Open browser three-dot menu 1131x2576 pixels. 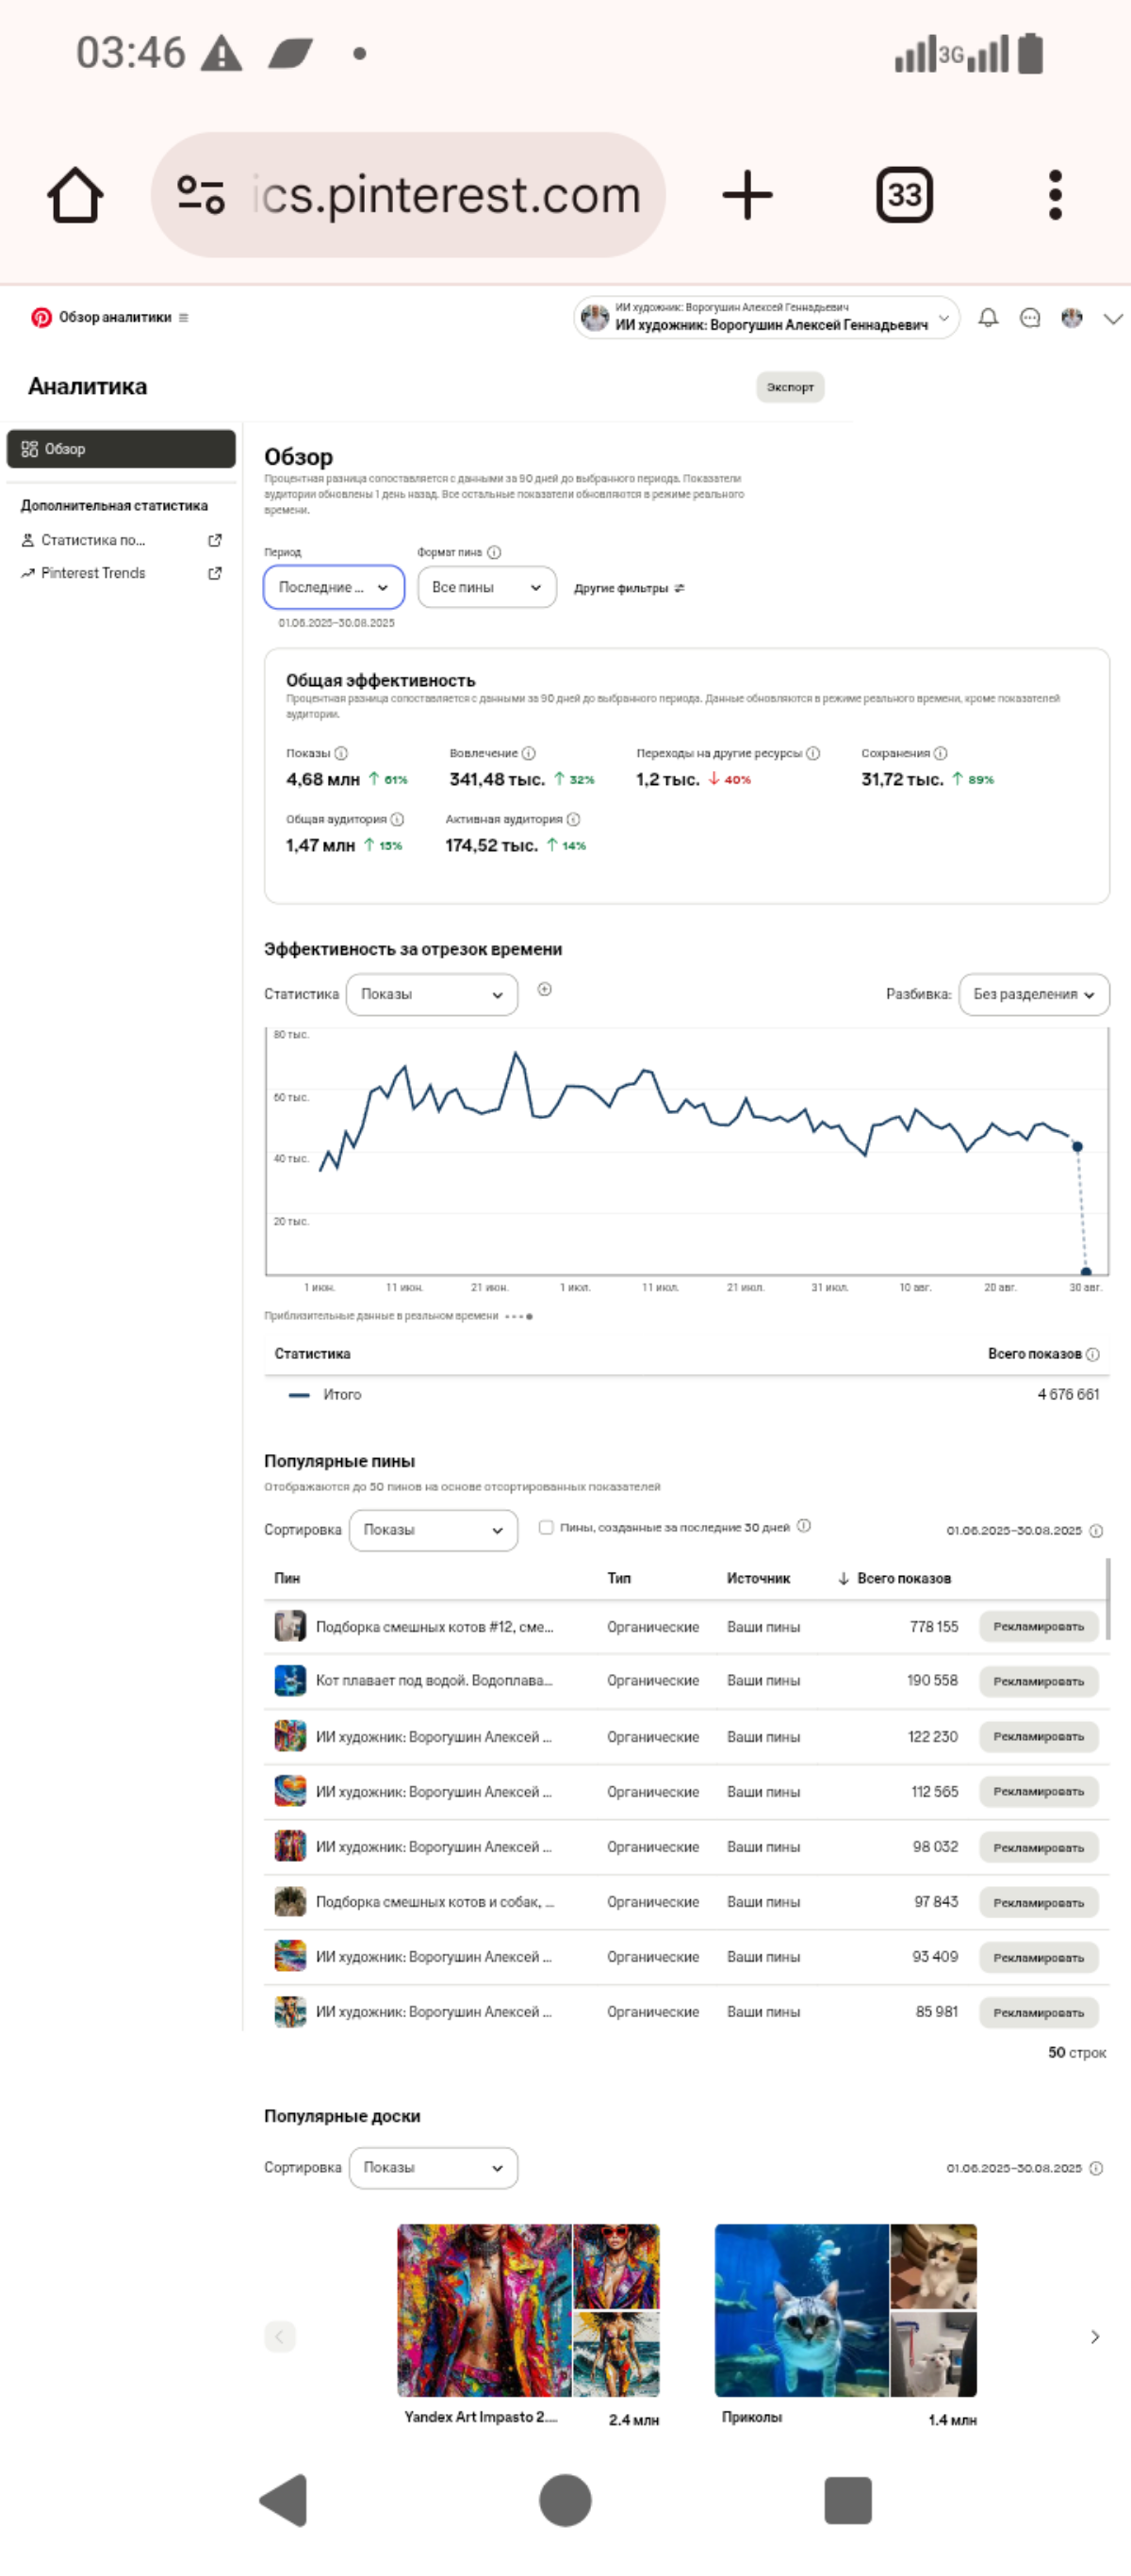tap(1055, 195)
